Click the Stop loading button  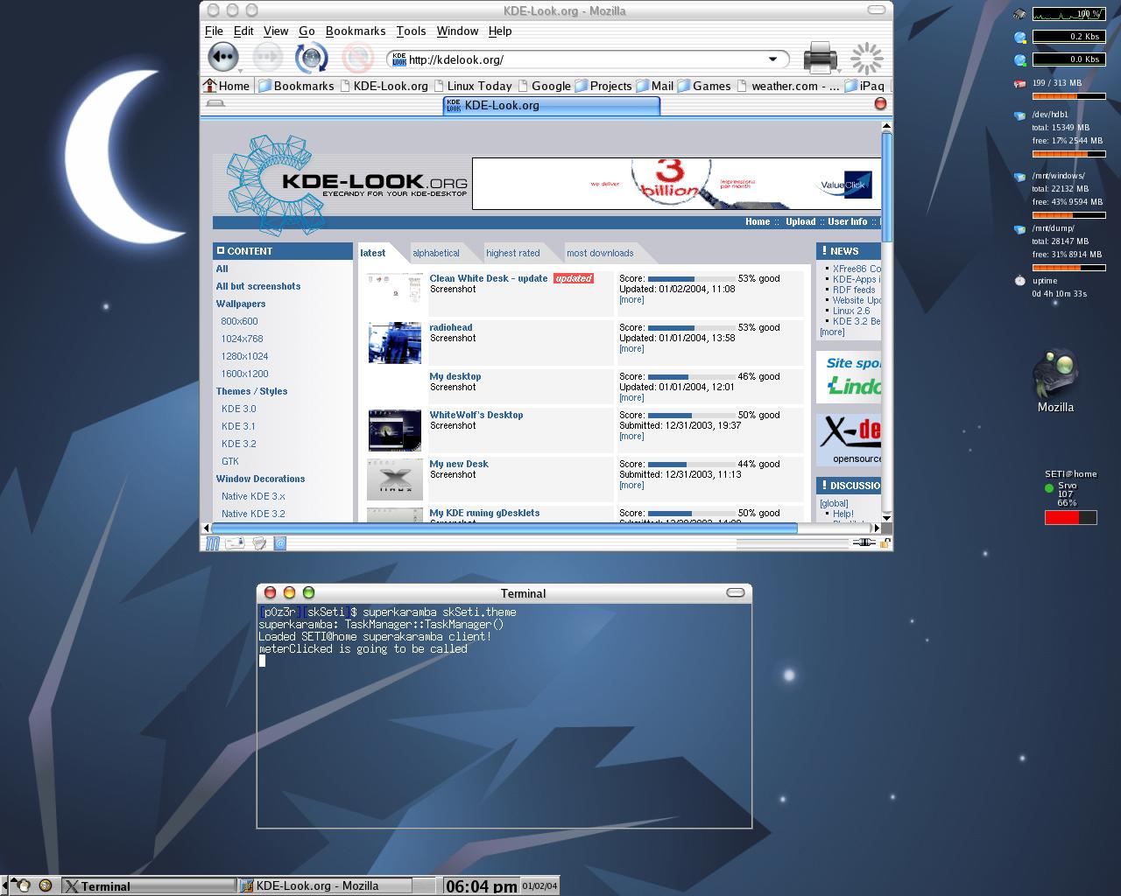[x=357, y=58]
